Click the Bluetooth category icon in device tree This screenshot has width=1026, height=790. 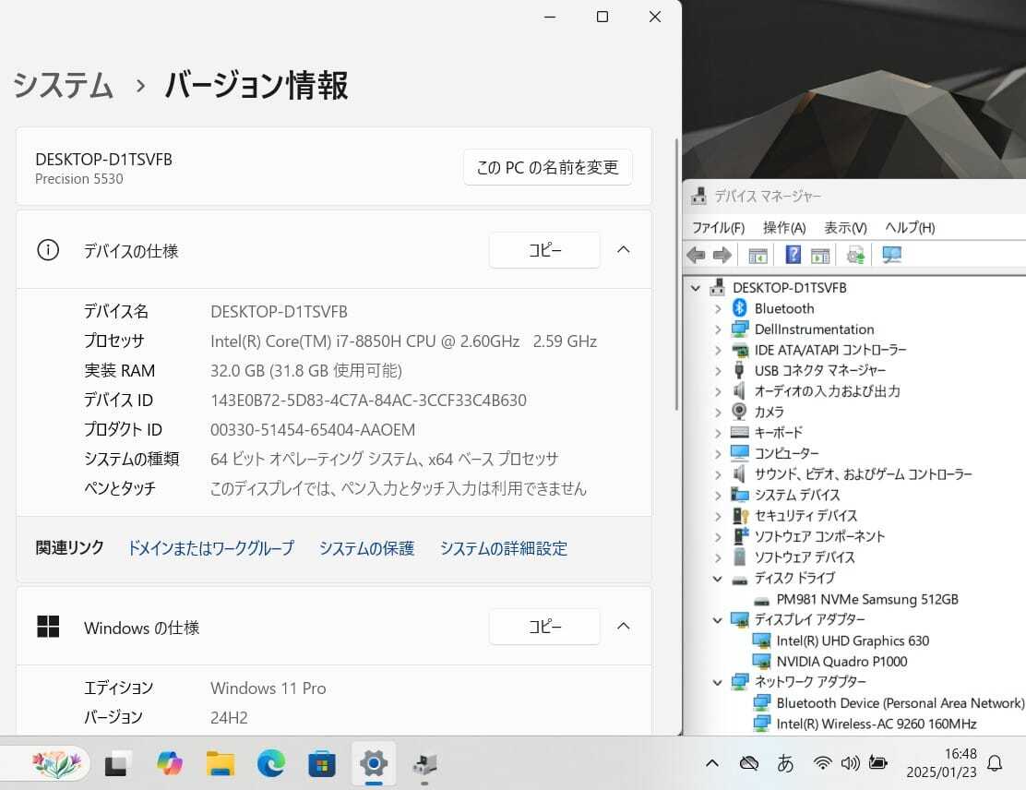(x=739, y=307)
